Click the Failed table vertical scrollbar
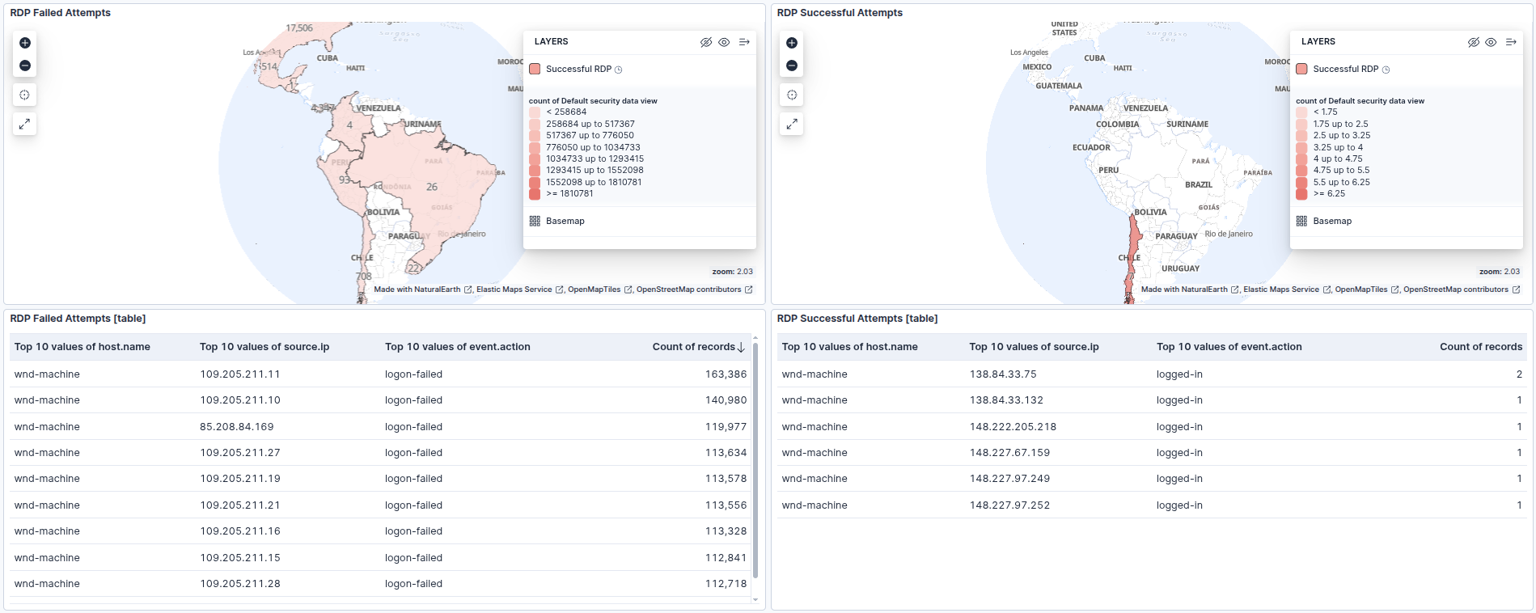The width and height of the screenshot is (1536, 613). pyautogui.click(x=755, y=460)
